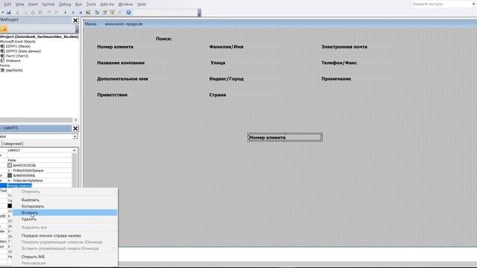Click Toggle Folders icon in project pane

coord(3,29)
